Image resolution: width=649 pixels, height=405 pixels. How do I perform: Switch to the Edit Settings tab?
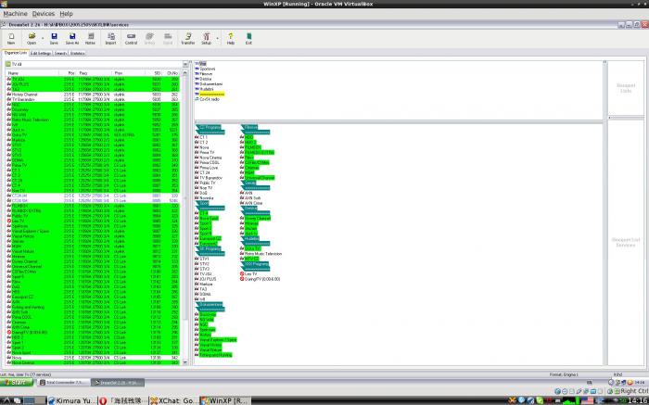pos(41,54)
